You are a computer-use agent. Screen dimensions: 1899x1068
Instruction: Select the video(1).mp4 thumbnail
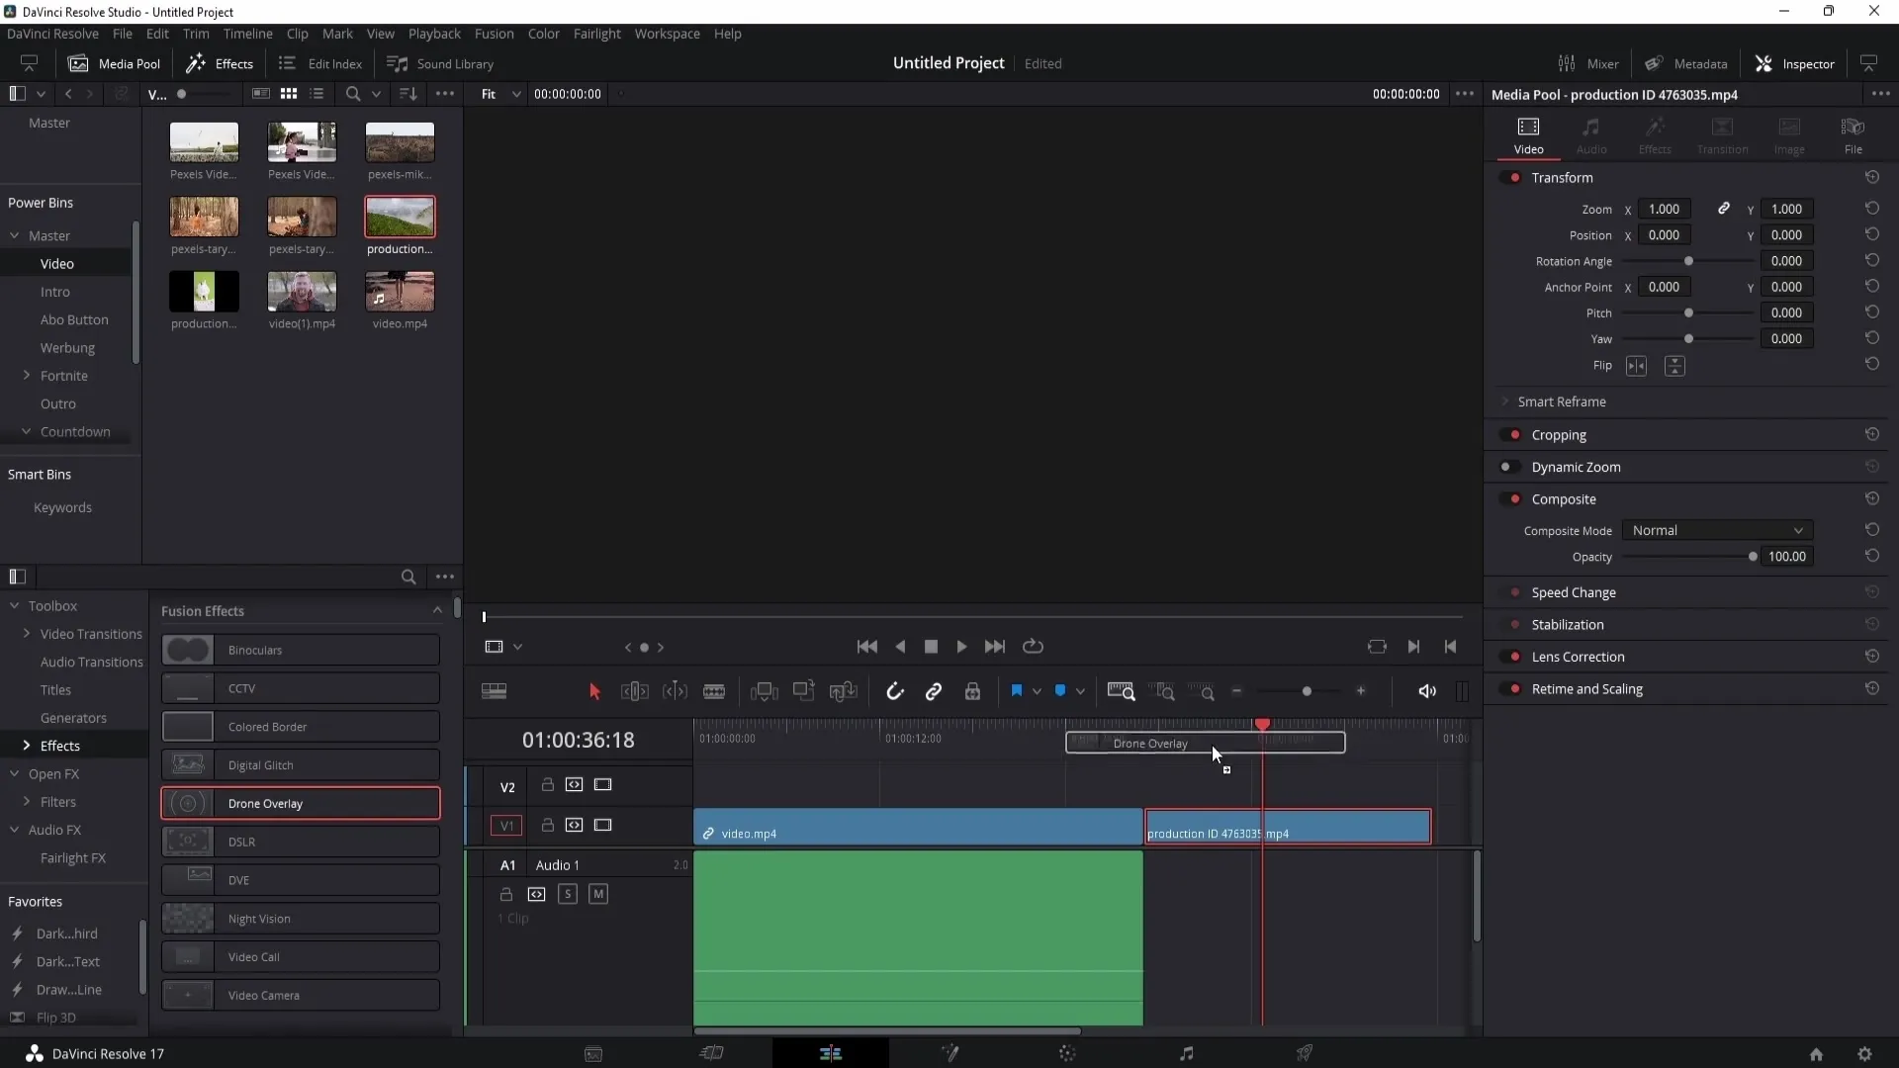tap(302, 292)
